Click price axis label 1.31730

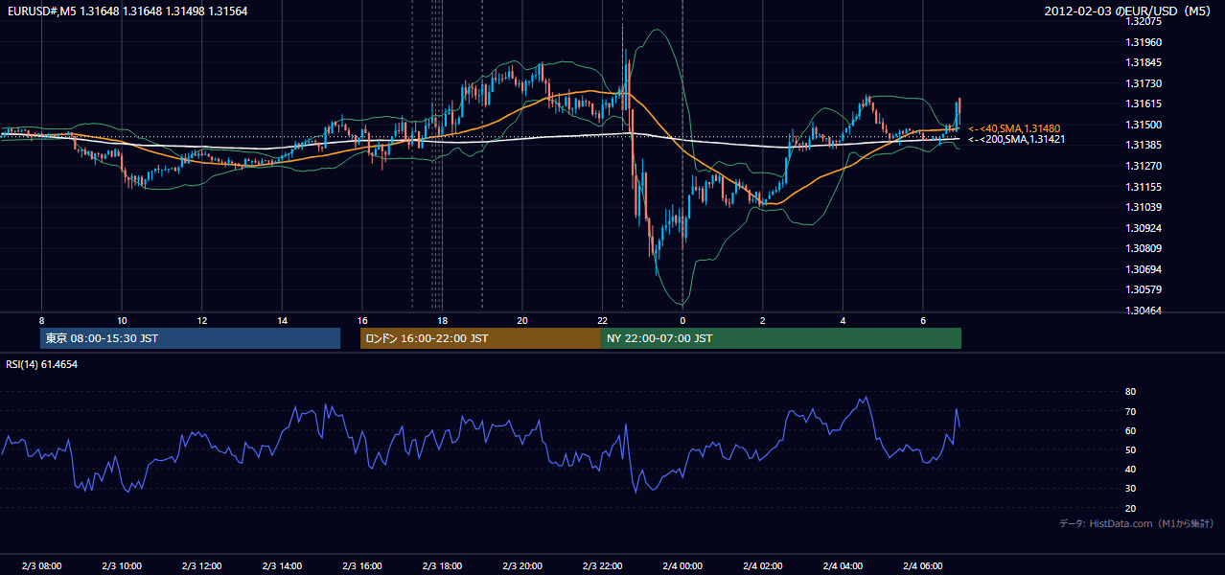pyautogui.click(x=1144, y=84)
